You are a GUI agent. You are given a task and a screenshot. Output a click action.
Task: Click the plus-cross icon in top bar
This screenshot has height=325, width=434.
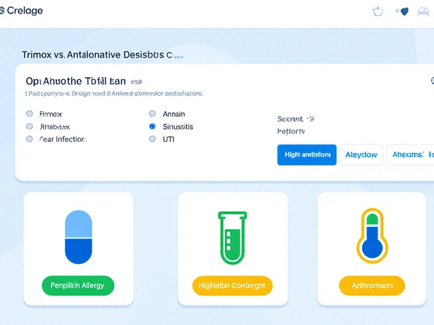(x=378, y=12)
